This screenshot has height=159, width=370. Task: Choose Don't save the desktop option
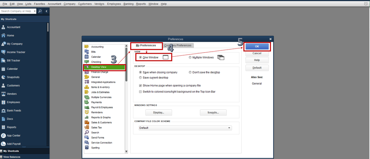(190, 72)
